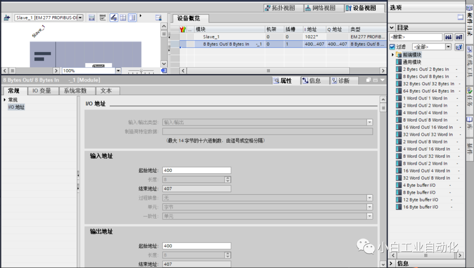Viewport: 474px width, 268px height.
Task: Open the 全部 profile filter dropdown
Action: 448,47
